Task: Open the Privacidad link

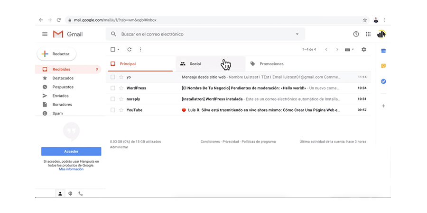Action: [231, 142]
